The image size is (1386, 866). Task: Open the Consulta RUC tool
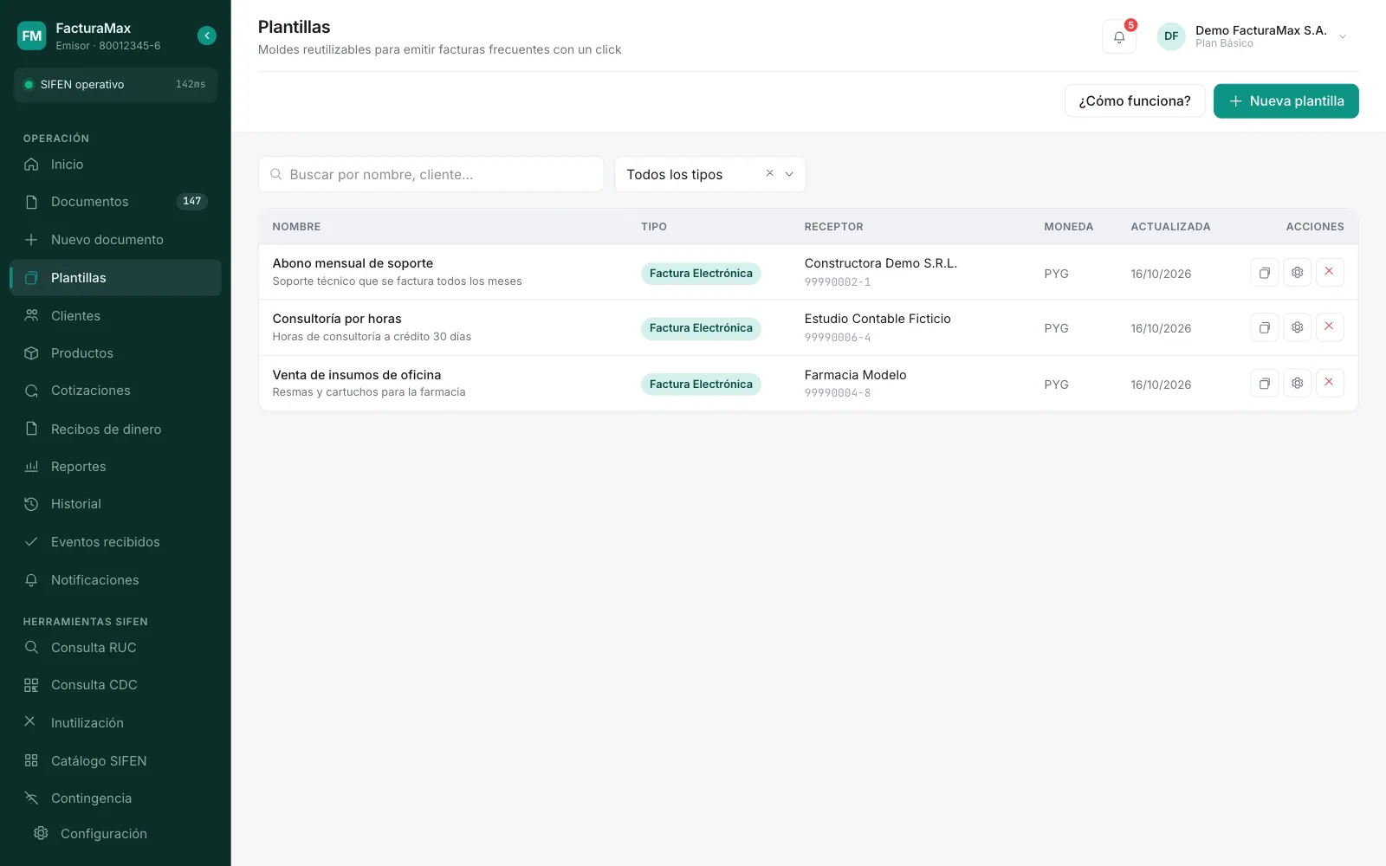(115, 648)
